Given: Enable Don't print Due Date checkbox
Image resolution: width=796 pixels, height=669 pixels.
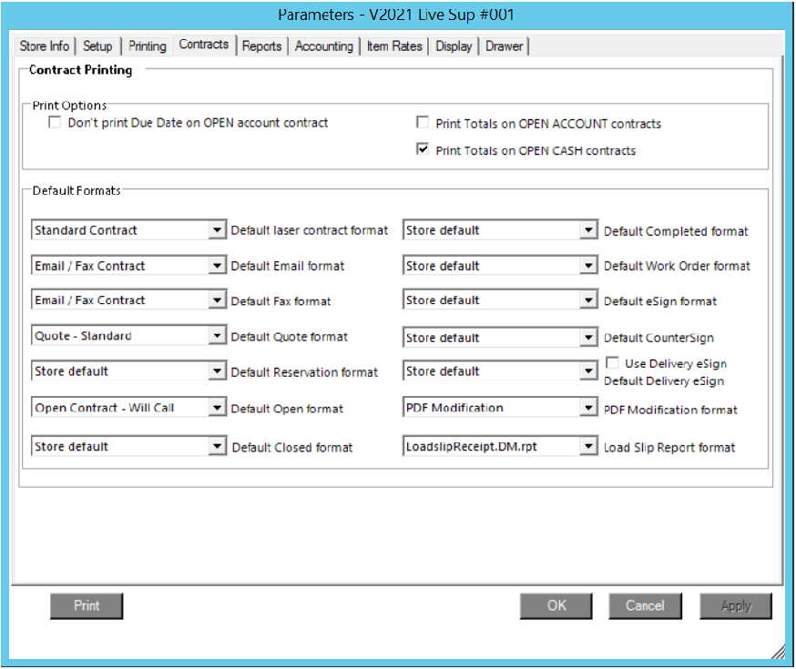Looking at the screenshot, I should (56, 123).
